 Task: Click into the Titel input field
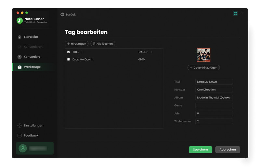coord(214,82)
